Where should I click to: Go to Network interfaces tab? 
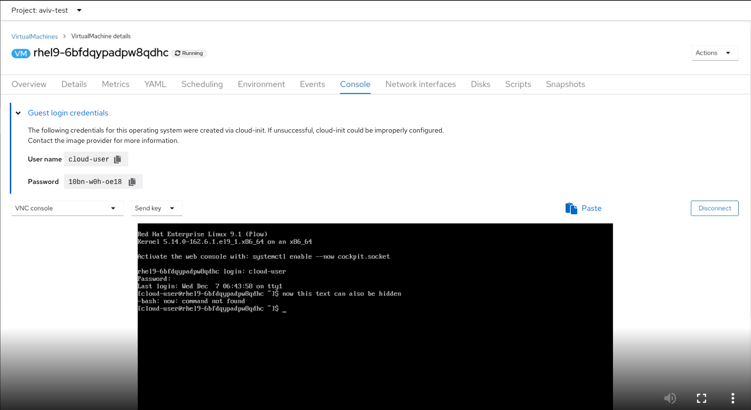[x=420, y=84]
